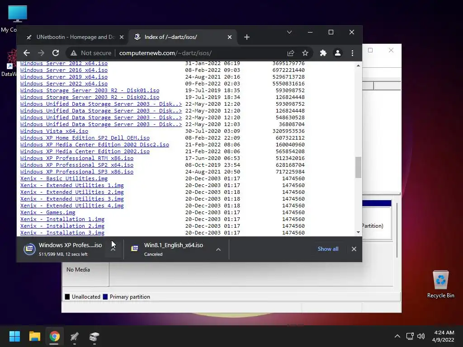Download Xenix - Extended Utilities 1.img
463x347 pixels.
click(x=72, y=186)
